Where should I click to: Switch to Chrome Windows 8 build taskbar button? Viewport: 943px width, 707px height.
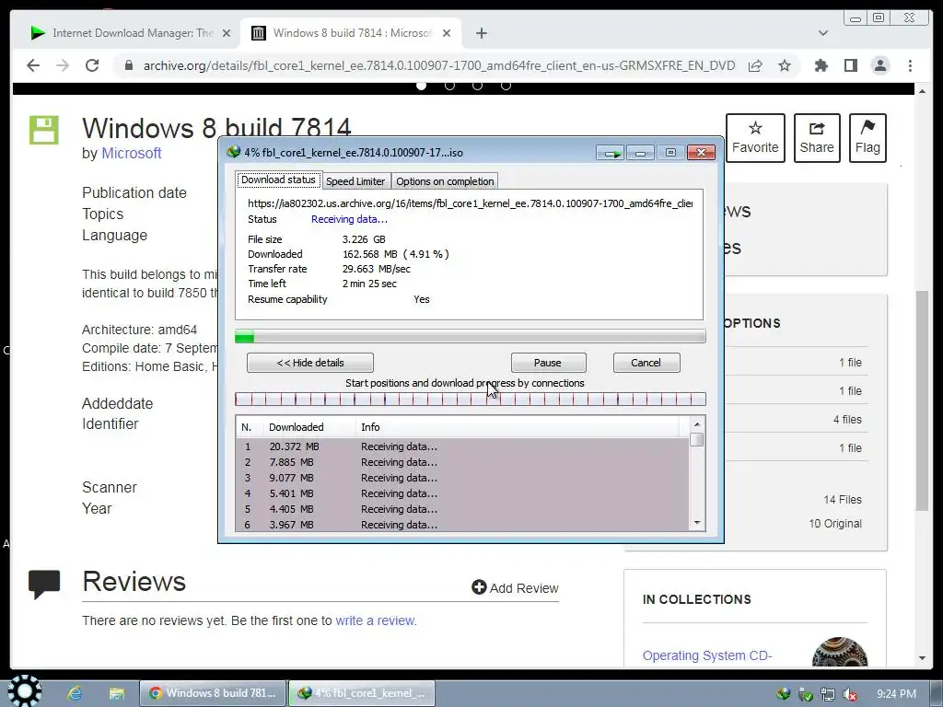tap(212, 693)
